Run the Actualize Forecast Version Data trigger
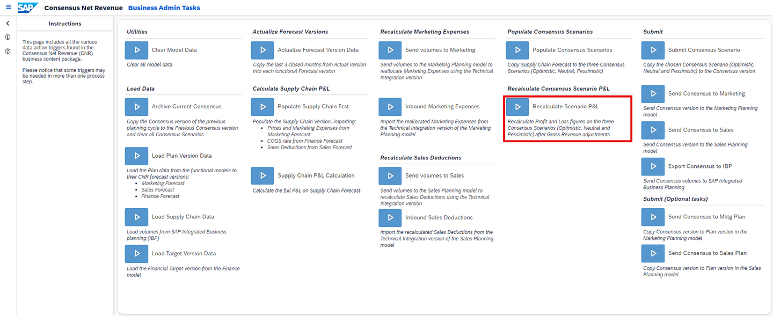This screenshot has width=773, height=316. tap(262, 50)
